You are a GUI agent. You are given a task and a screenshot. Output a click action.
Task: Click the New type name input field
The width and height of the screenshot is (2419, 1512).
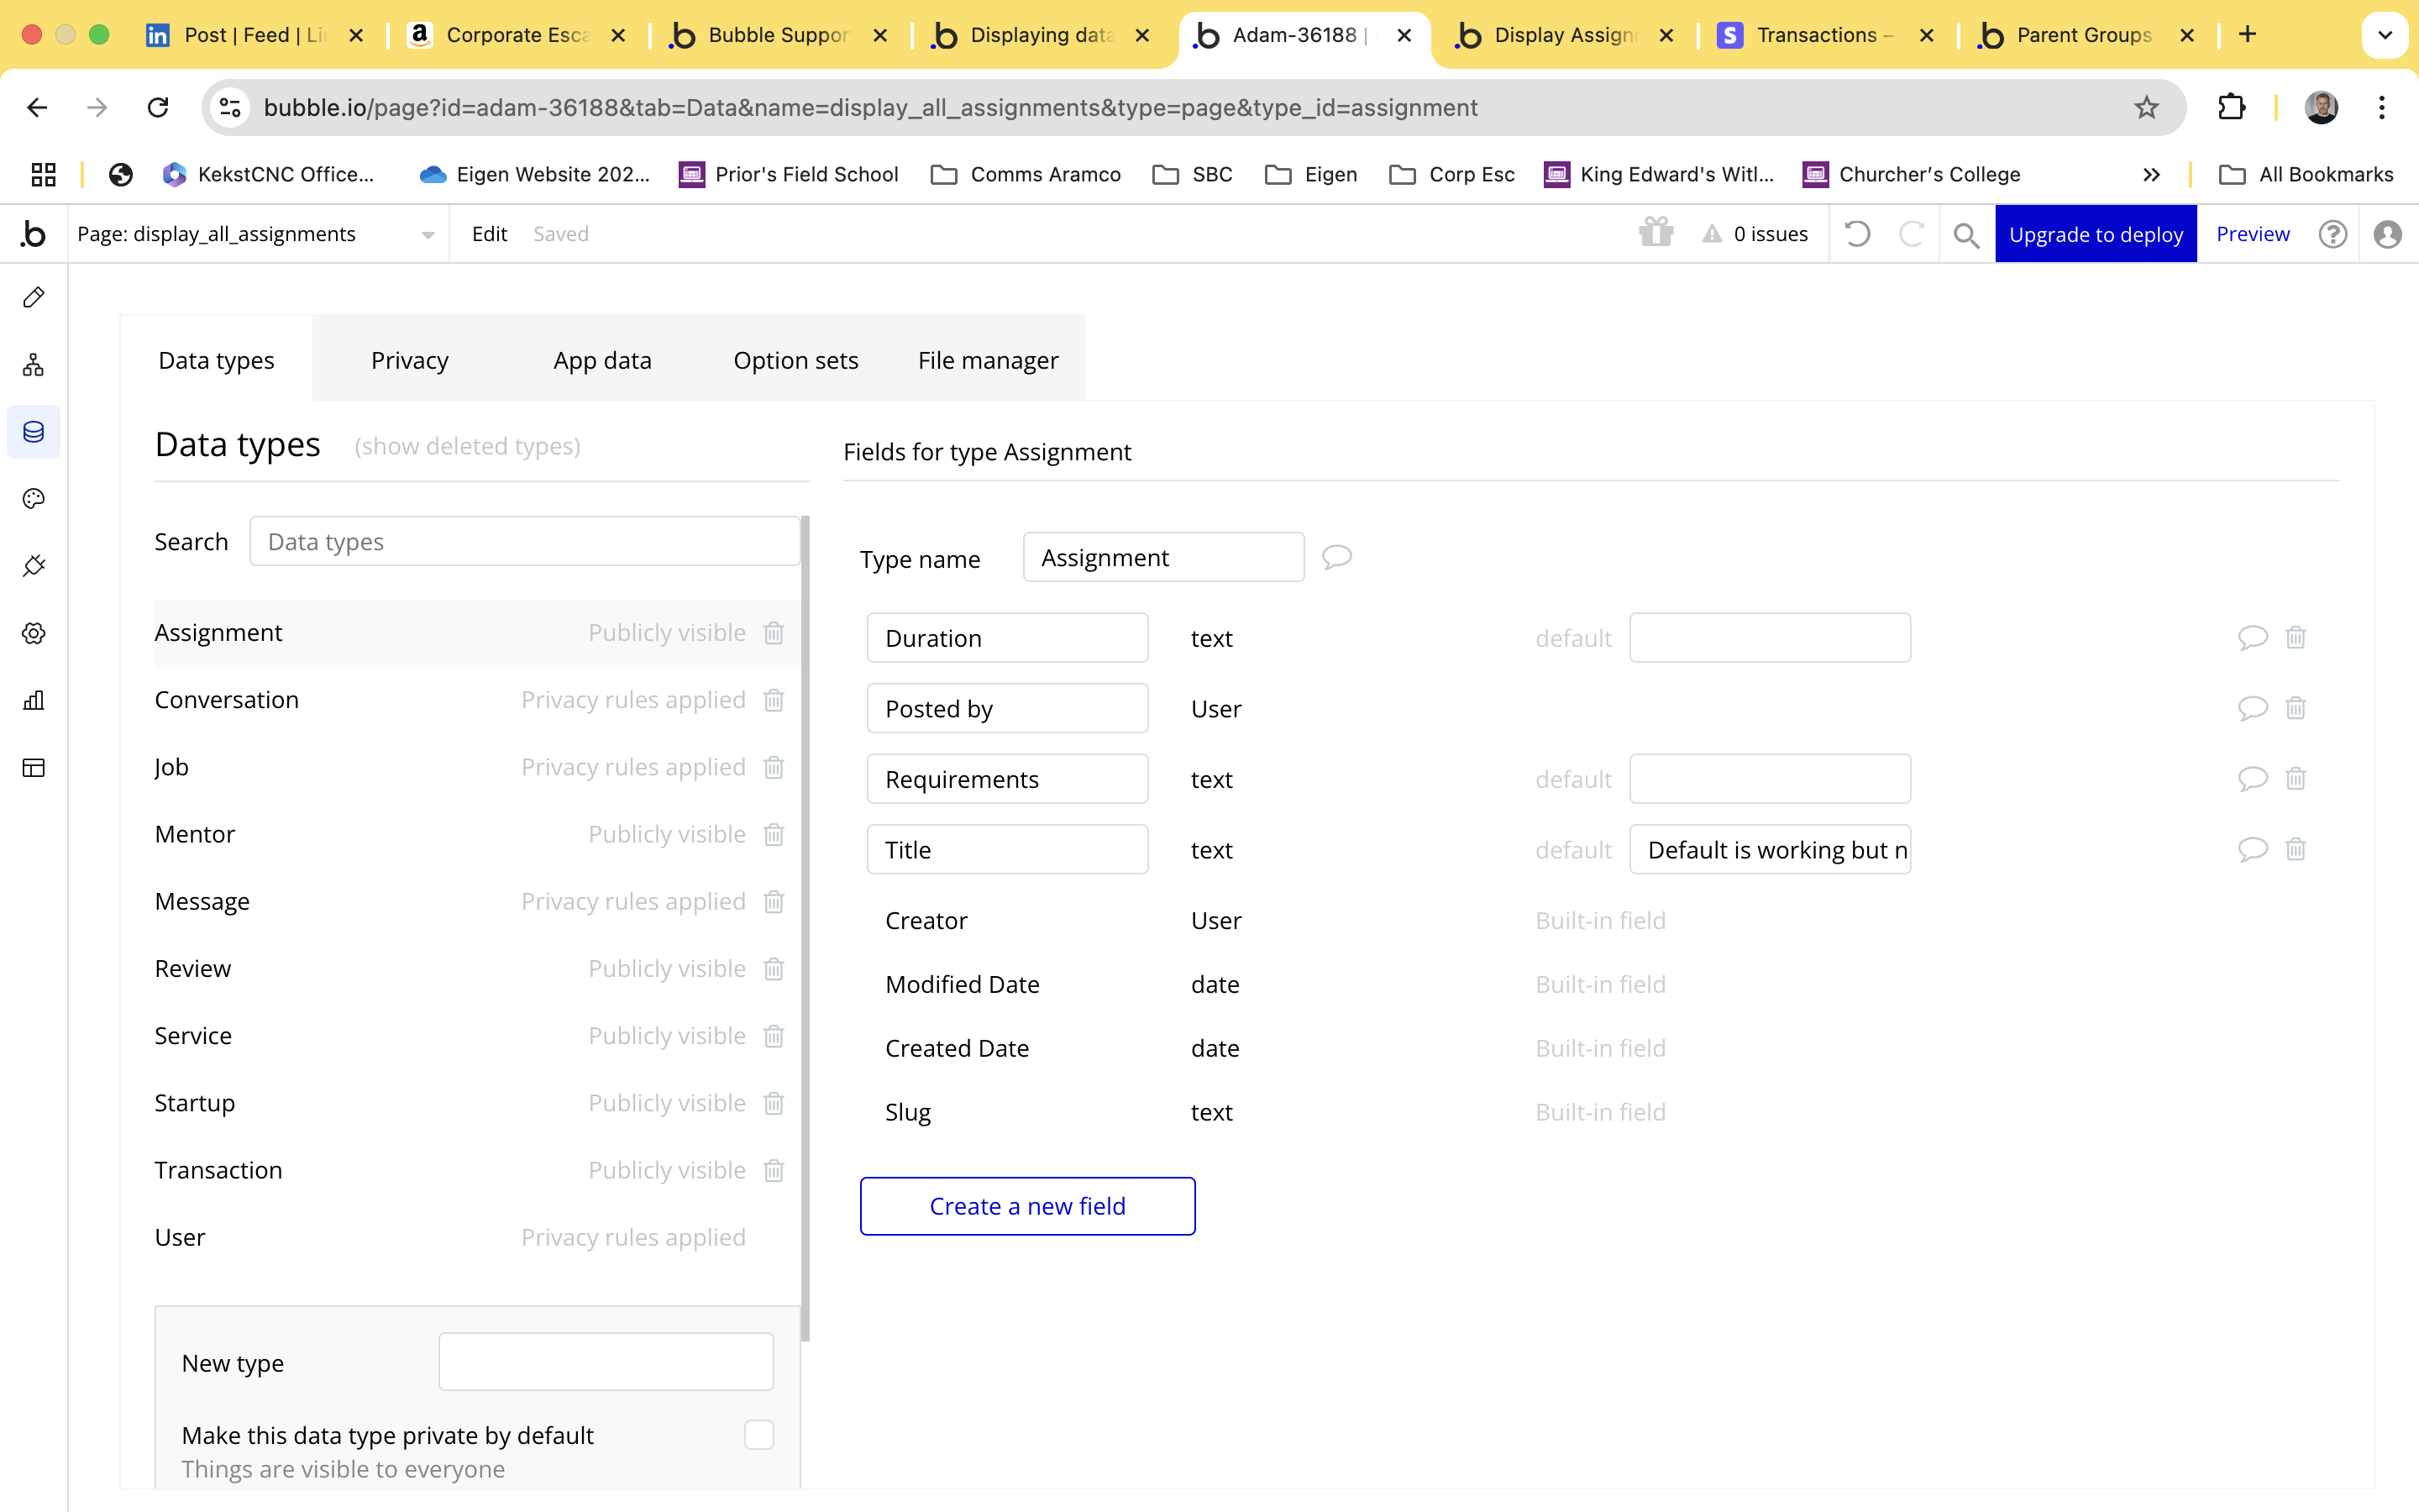(x=606, y=1362)
